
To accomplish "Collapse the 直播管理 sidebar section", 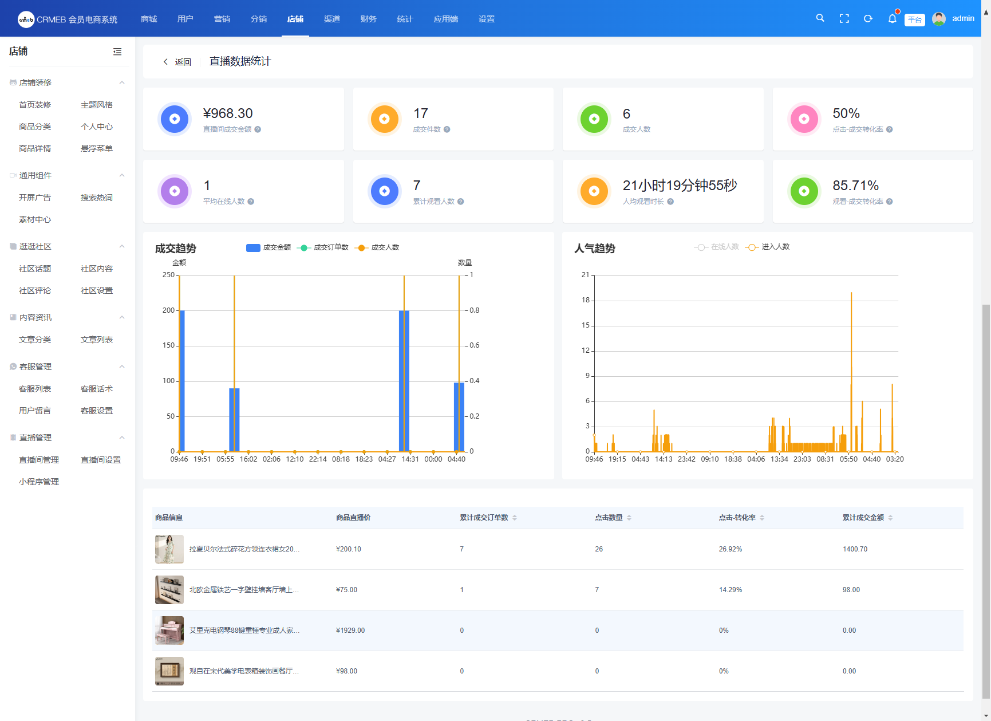I will click(121, 438).
